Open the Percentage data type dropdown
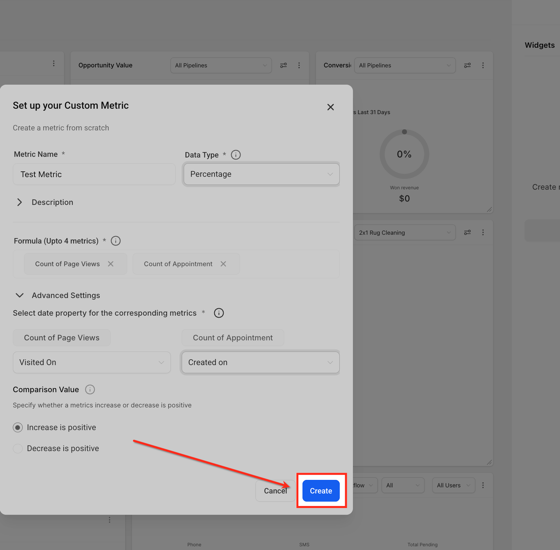The height and width of the screenshot is (550, 560). (262, 174)
